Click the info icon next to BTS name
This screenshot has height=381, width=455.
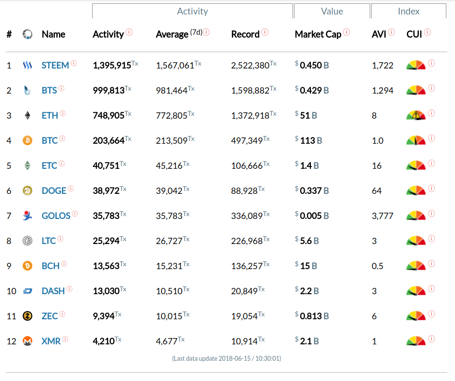pyautogui.click(x=62, y=88)
